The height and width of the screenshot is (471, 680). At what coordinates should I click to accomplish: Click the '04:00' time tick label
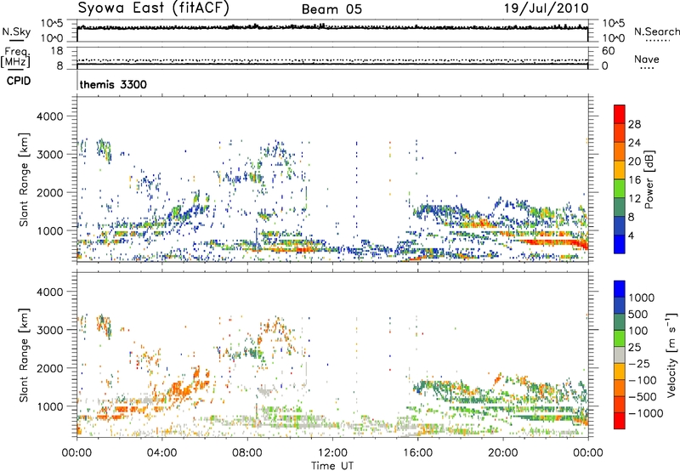[x=161, y=453]
